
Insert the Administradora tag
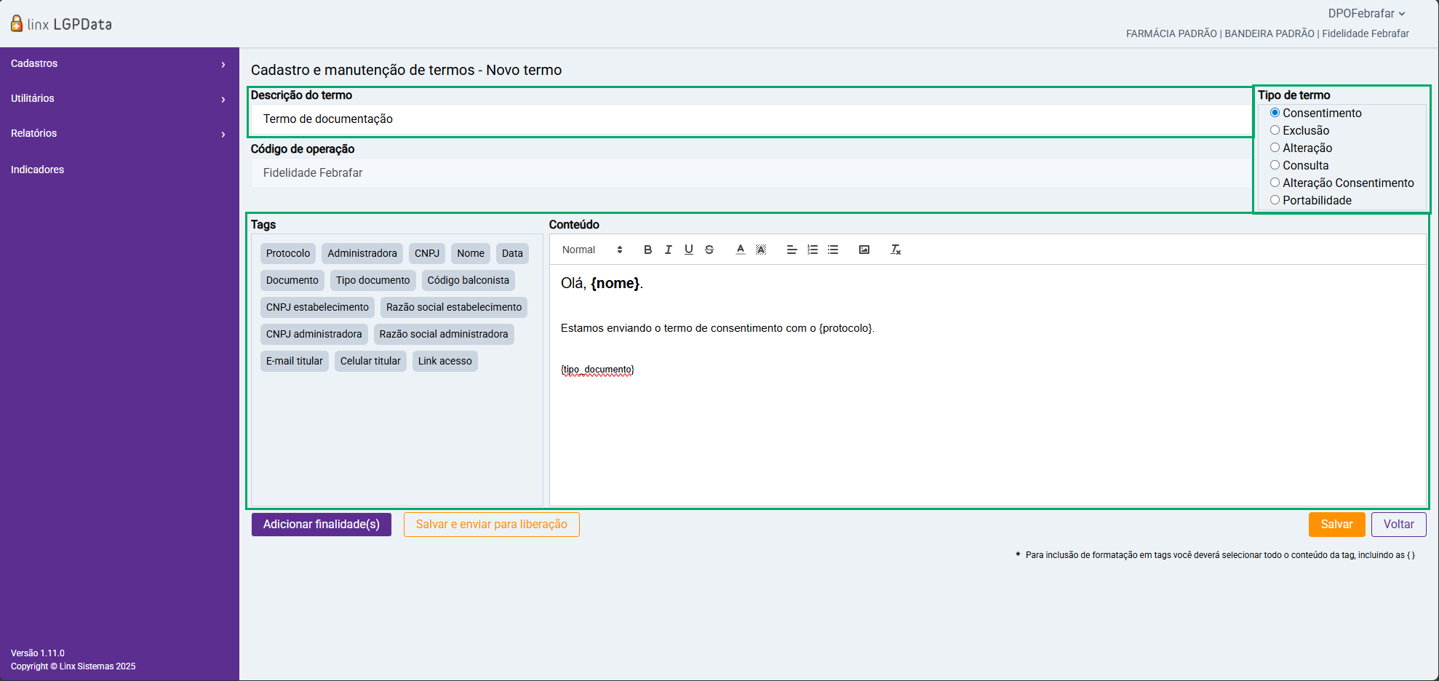(362, 253)
